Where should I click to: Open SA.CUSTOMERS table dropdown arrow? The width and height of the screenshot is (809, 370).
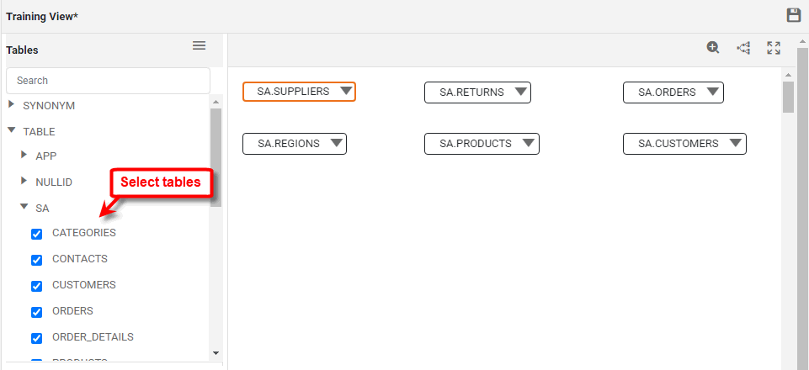pos(735,144)
